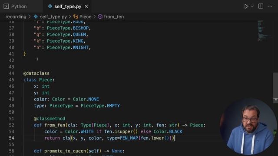Click 'FEN_MAP' on line 54

tap(129, 138)
